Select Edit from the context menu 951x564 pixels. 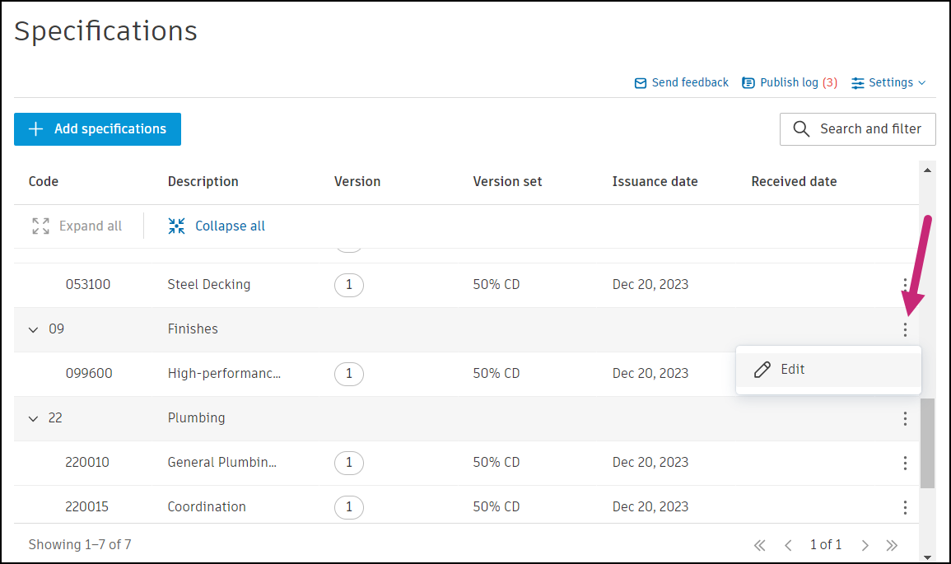click(x=792, y=370)
